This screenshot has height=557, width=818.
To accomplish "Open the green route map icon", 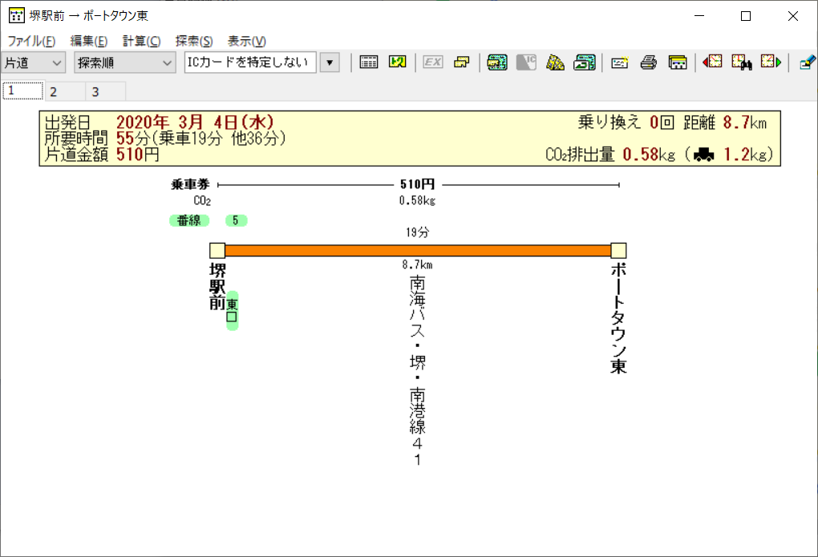I will click(398, 62).
